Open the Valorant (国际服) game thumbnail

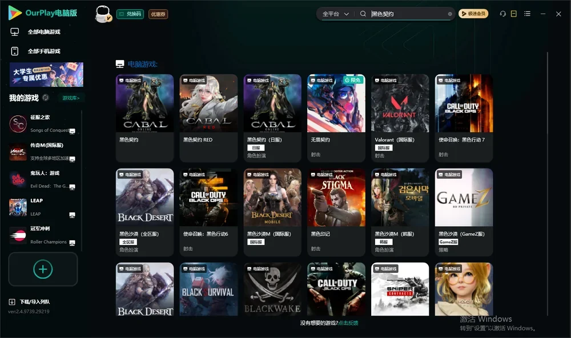point(400,103)
